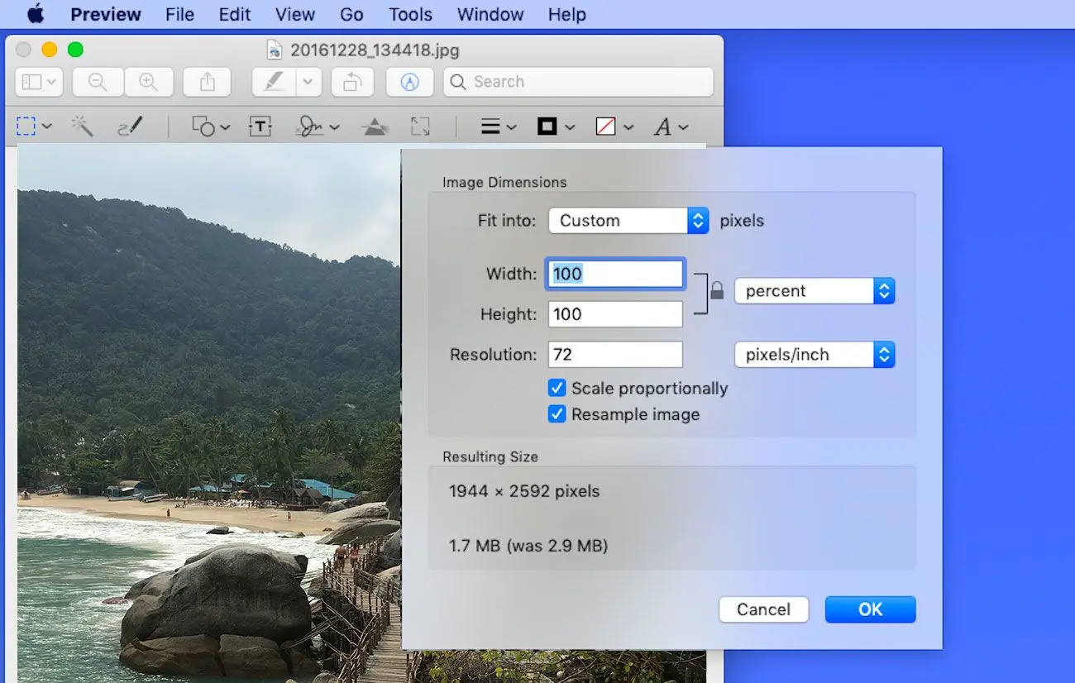The image size is (1075, 683).
Task: Open the pixels/inch units dropdown
Action: point(815,355)
